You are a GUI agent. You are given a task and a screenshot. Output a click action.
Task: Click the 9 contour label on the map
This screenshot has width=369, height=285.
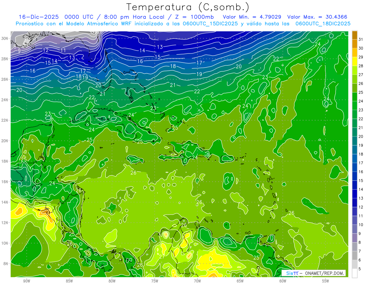pos(19,51)
